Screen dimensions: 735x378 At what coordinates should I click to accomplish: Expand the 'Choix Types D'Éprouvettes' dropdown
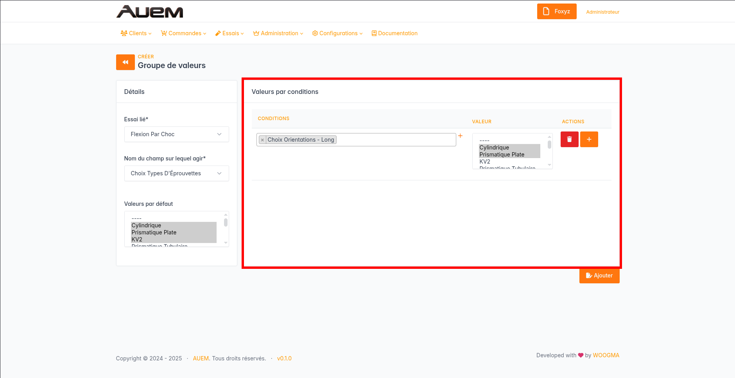[x=176, y=173]
